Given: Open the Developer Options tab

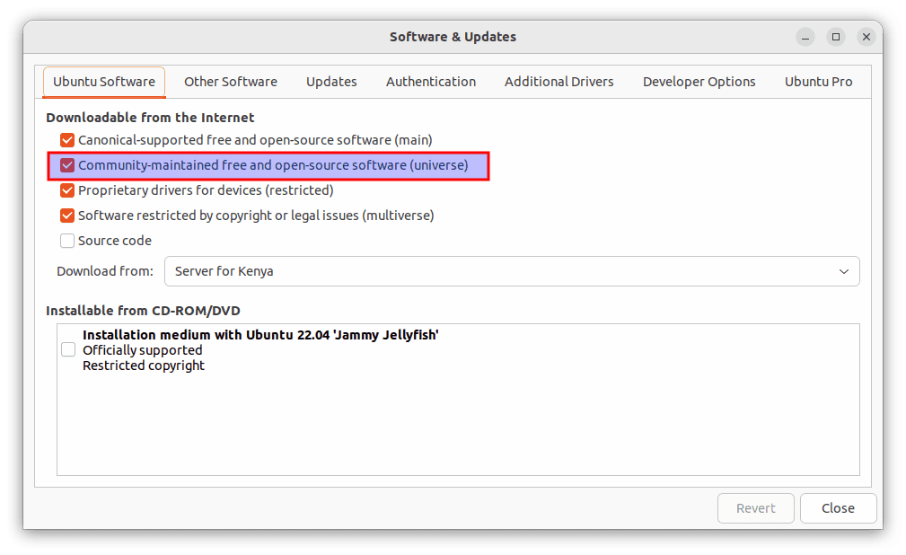Looking at the screenshot, I should 699,82.
